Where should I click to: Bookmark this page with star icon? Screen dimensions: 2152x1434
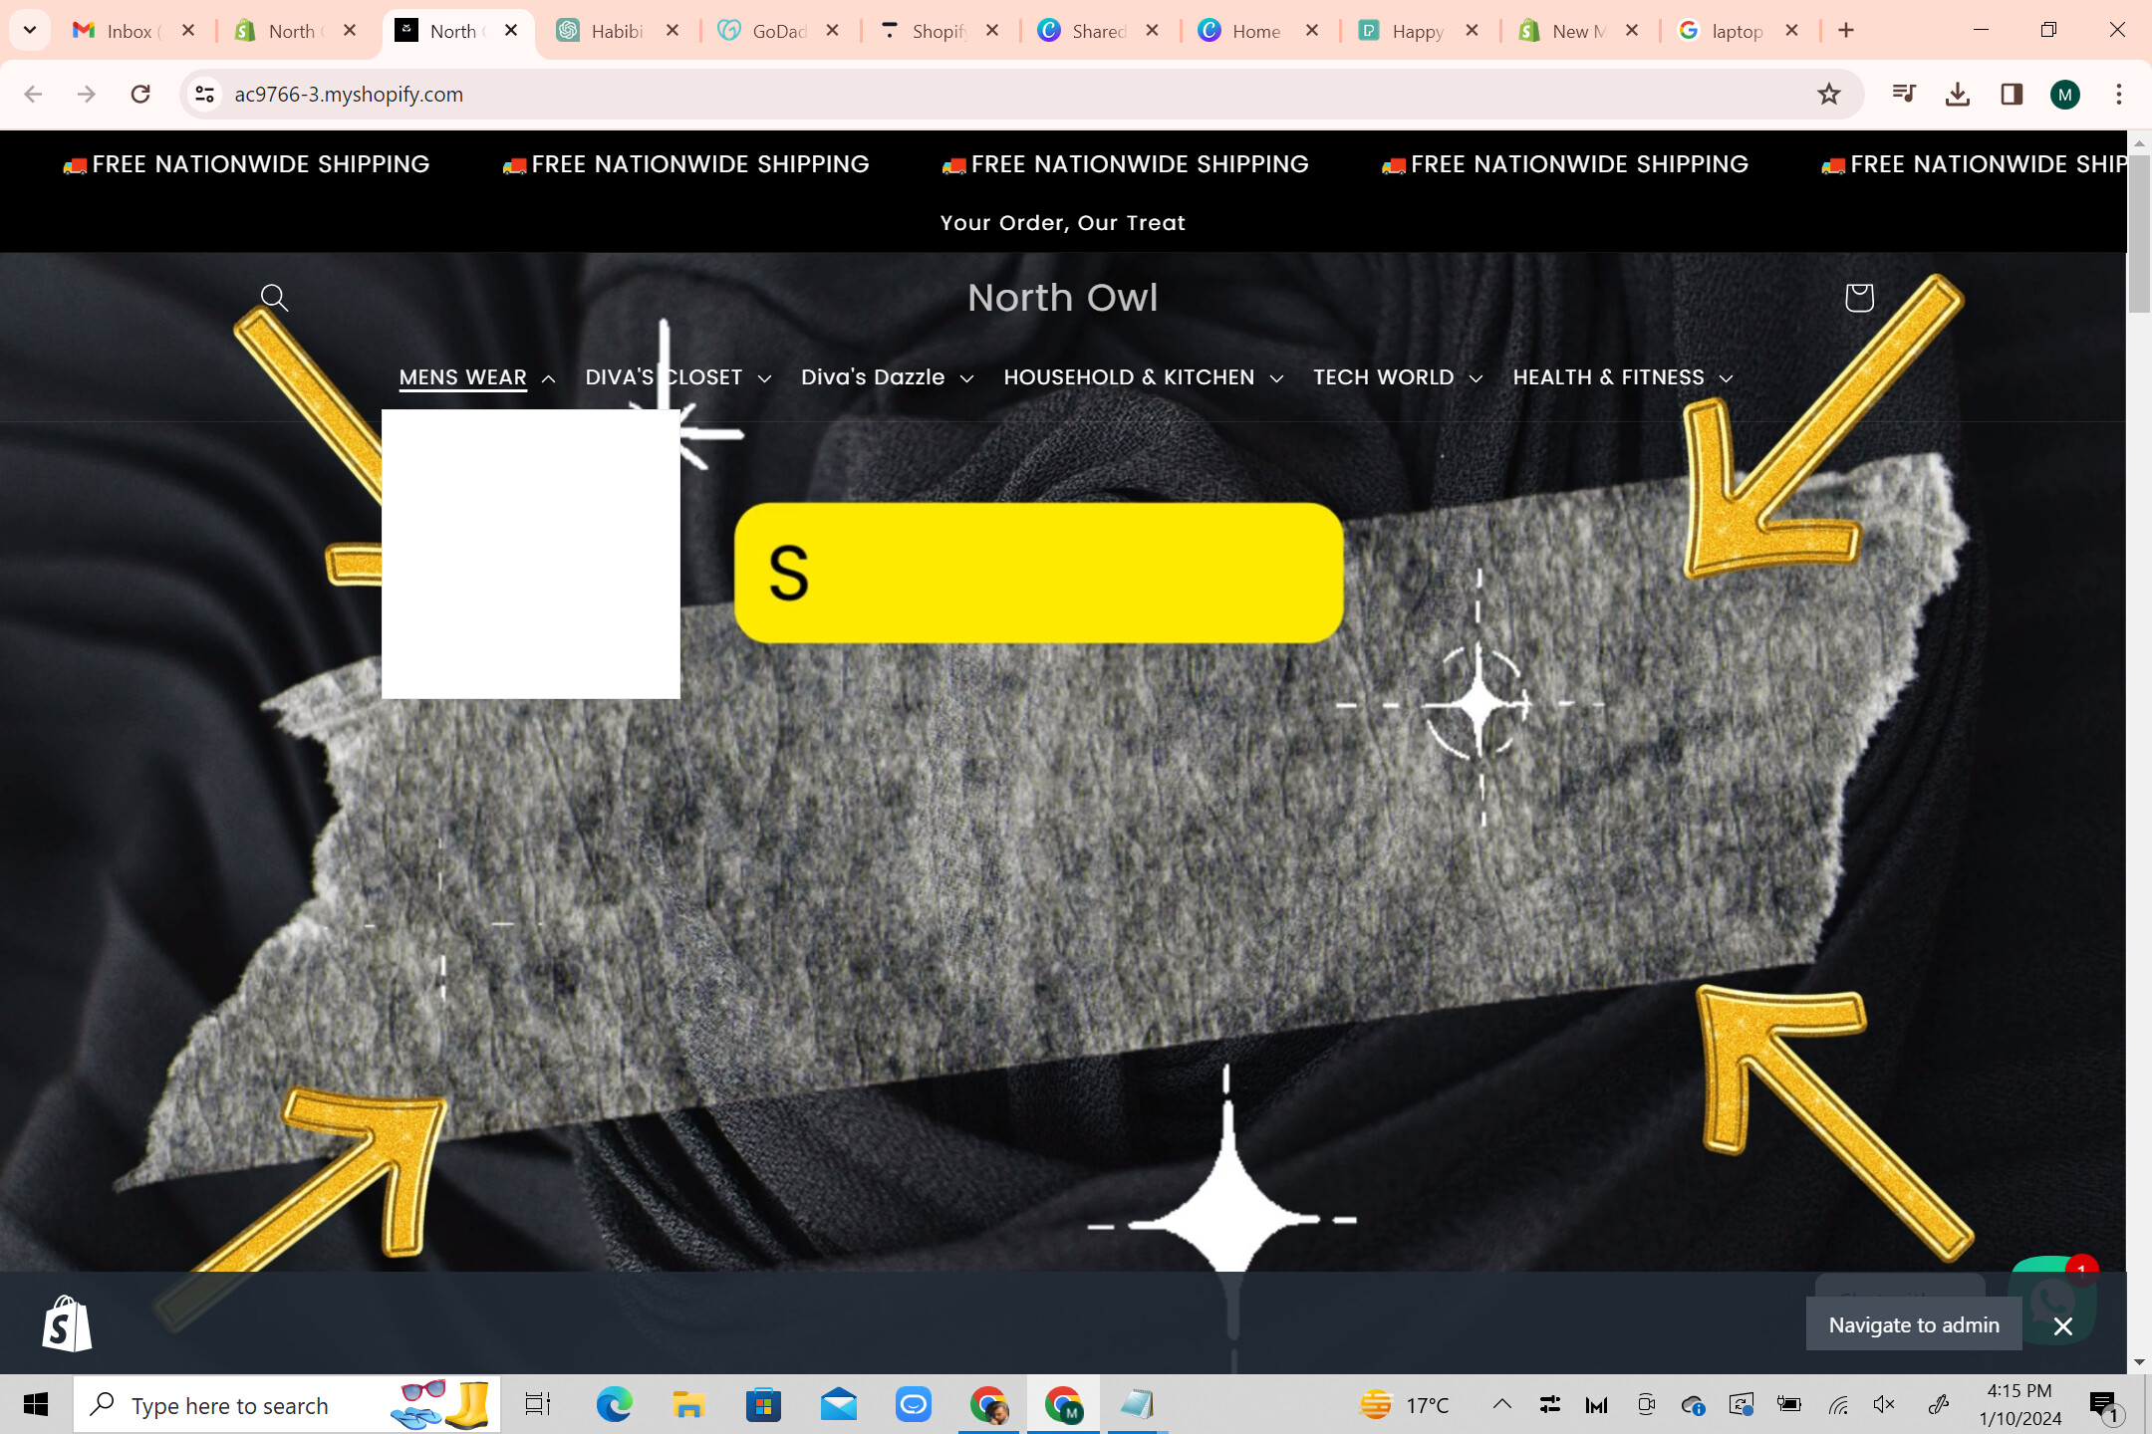pyautogui.click(x=1828, y=95)
